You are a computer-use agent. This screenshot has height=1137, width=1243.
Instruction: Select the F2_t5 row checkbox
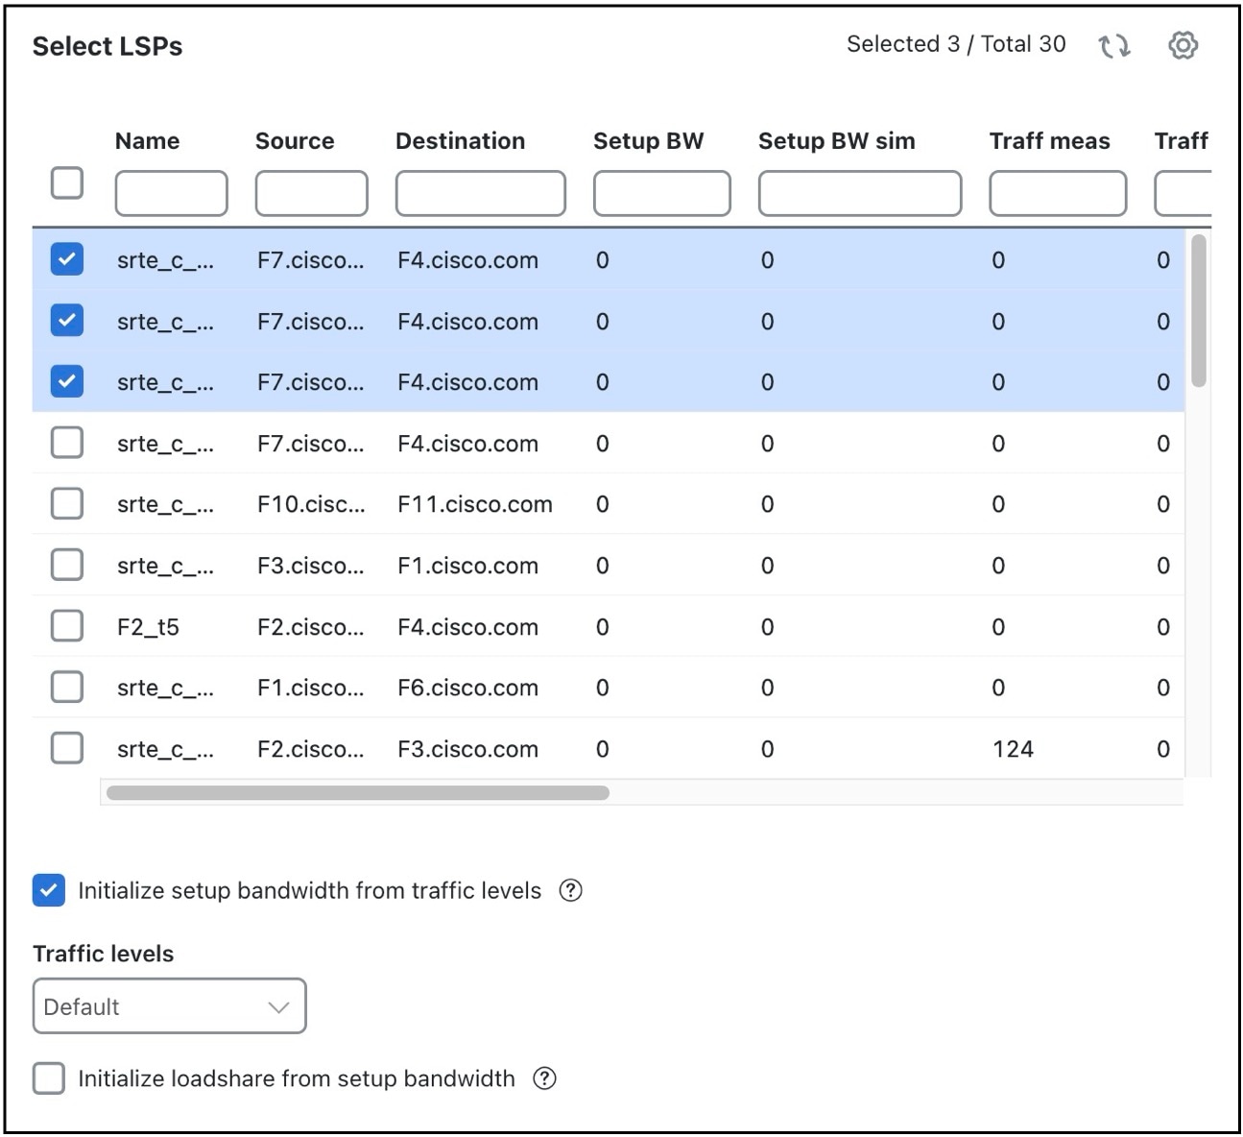[67, 626]
